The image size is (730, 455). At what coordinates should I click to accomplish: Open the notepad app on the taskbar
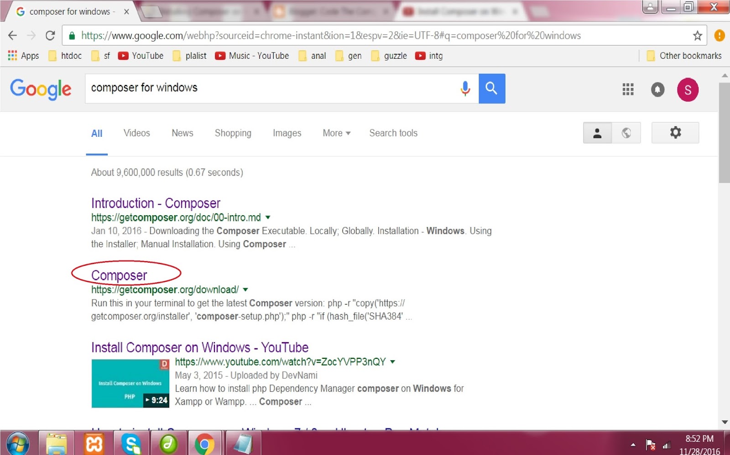(x=243, y=443)
